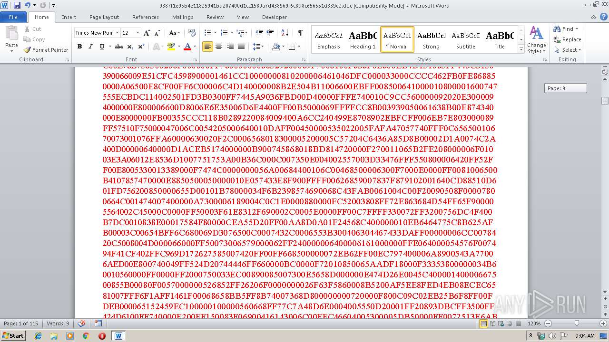The width and height of the screenshot is (609, 342).
Task: Open the font color dropdown arrow
Action: point(195,47)
